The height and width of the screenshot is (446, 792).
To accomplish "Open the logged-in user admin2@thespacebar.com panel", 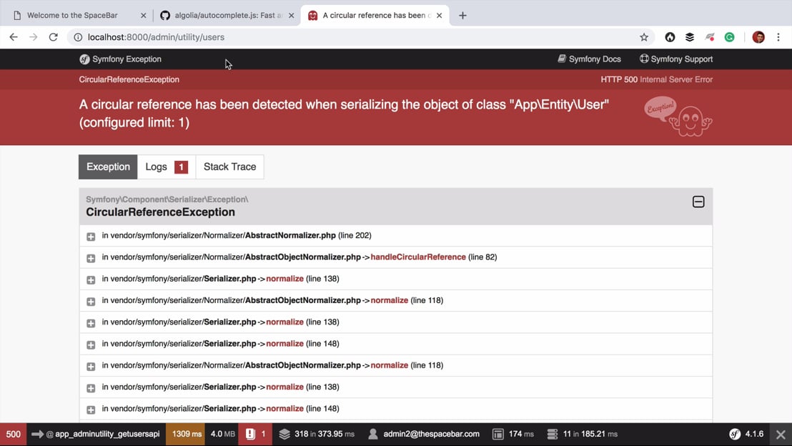I will pyautogui.click(x=423, y=434).
